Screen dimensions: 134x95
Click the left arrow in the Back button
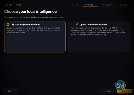(x=105, y=91)
